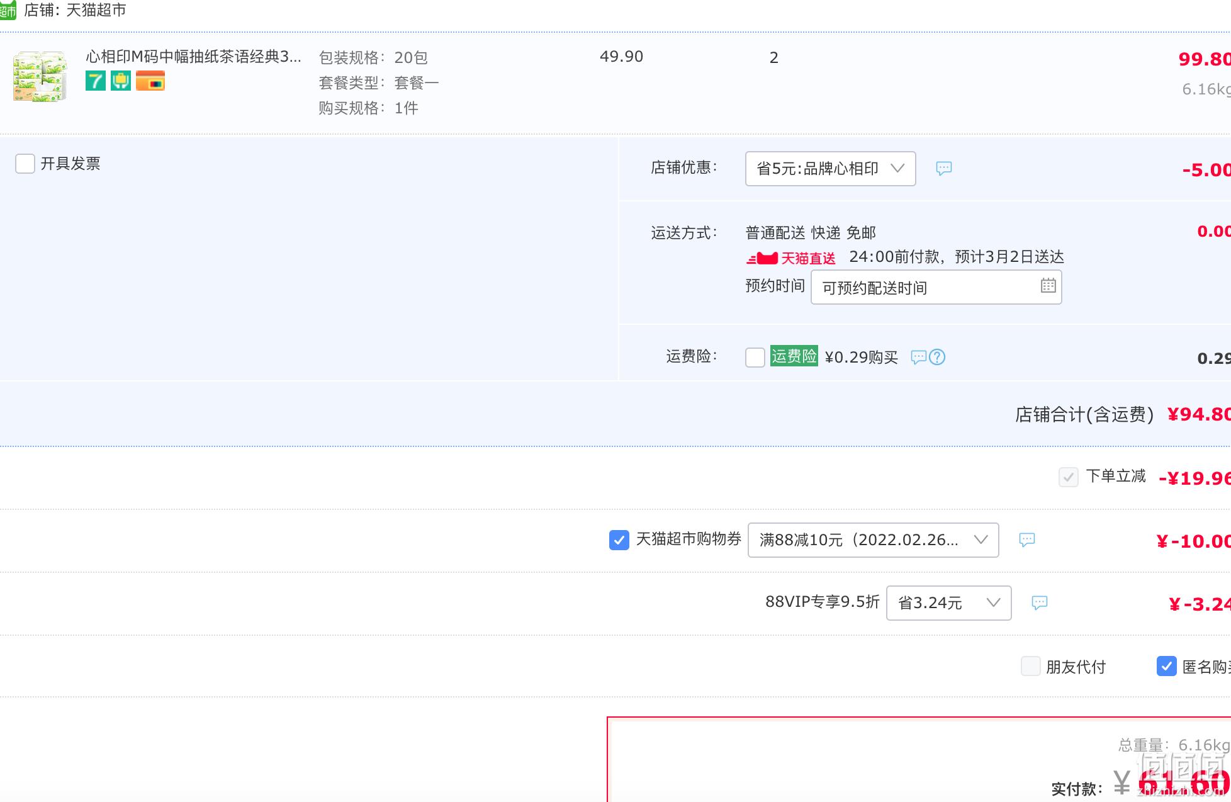The width and height of the screenshot is (1231, 802).
Task: Click the 店铺: 天猫超市 store name
Action: pos(75,10)
